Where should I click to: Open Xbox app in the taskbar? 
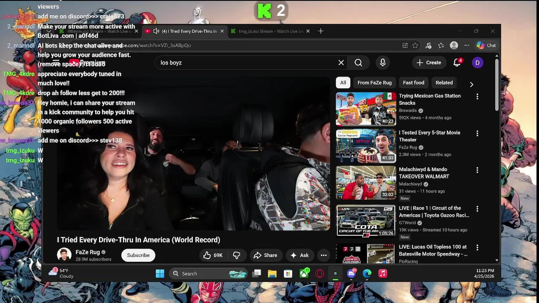click(304, 274)
